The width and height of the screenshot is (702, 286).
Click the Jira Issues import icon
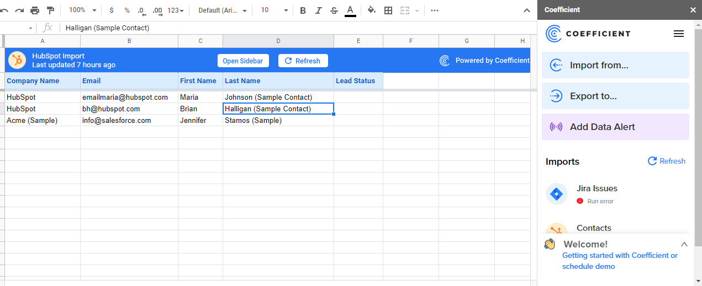557,194
